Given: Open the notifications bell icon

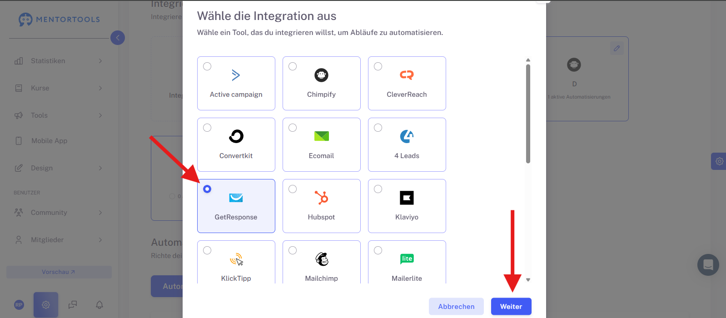Looking at the screenshot, I should coord(99,305).
